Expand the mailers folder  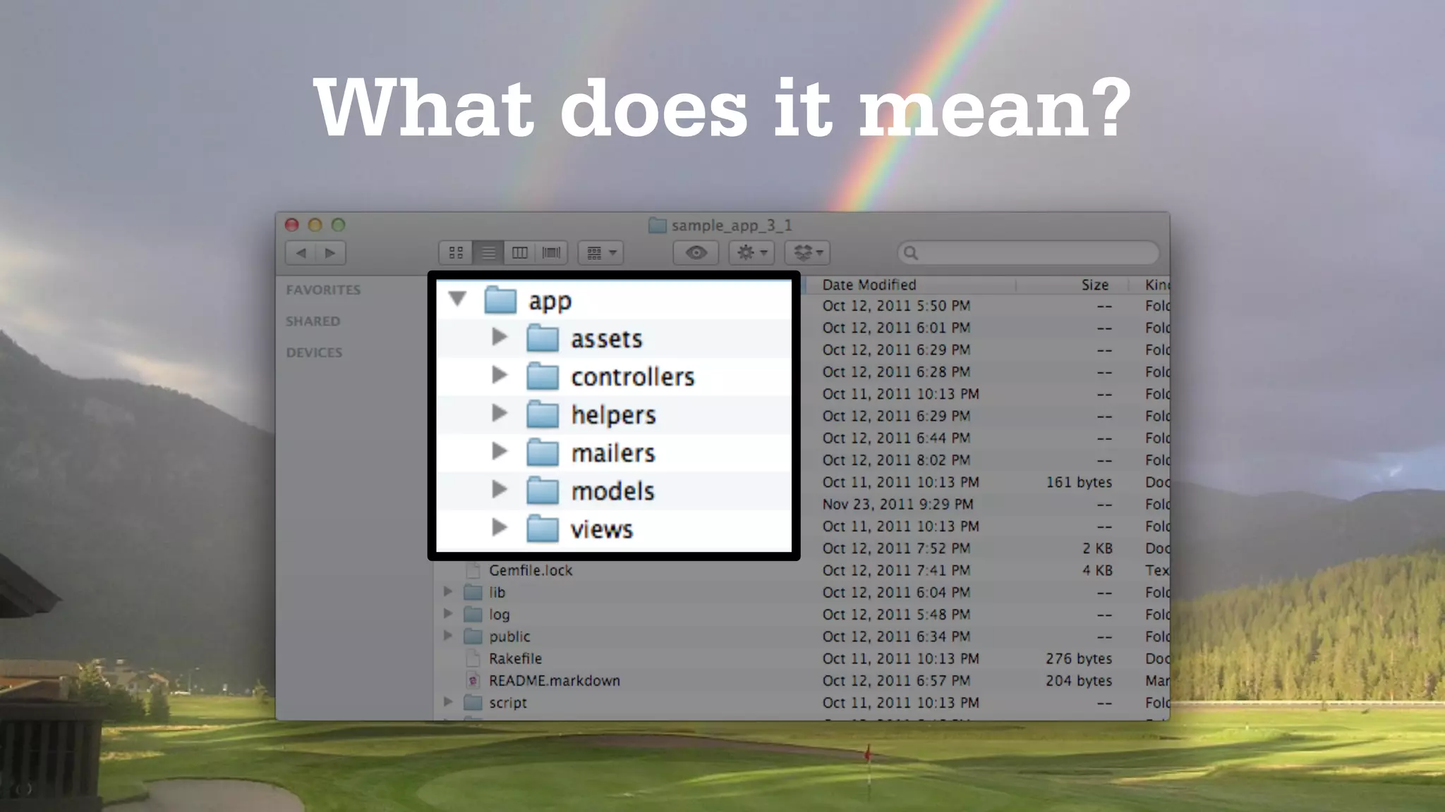(500, 451)
